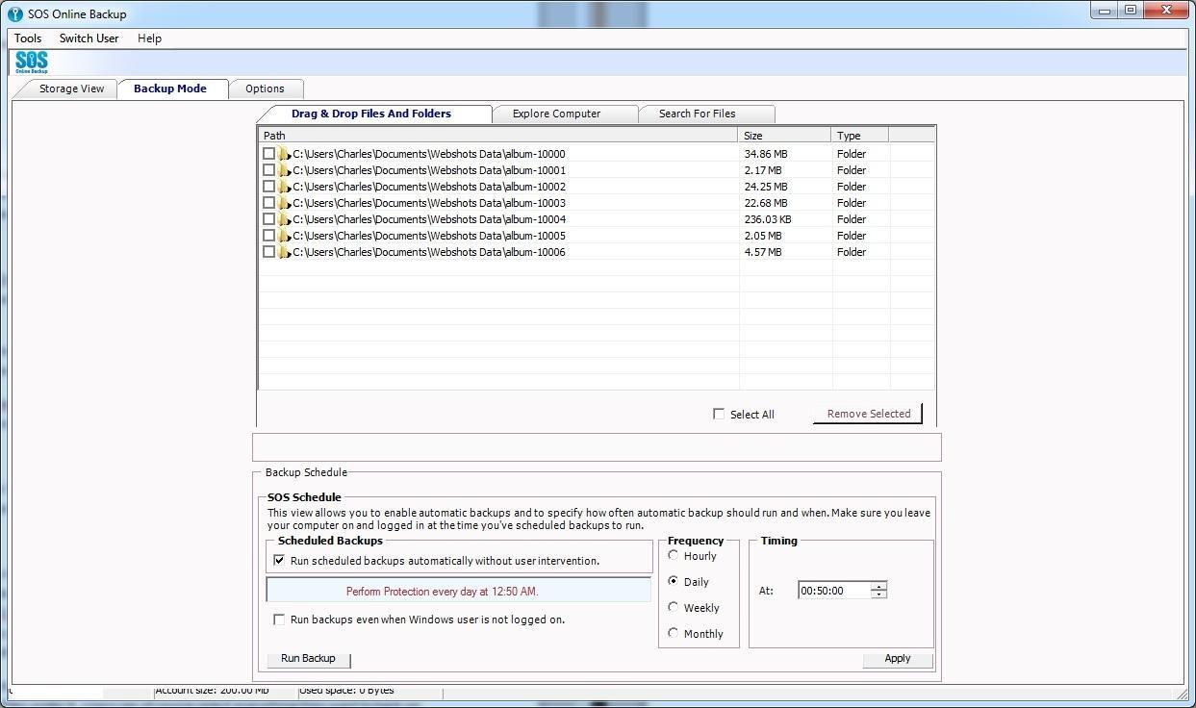
Task: Select the Monthly frequency radio button
Action: (x=673, y=633)
